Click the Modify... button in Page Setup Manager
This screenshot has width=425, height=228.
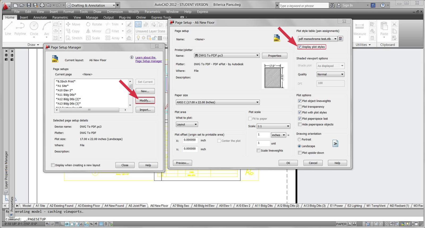point(145,100)
